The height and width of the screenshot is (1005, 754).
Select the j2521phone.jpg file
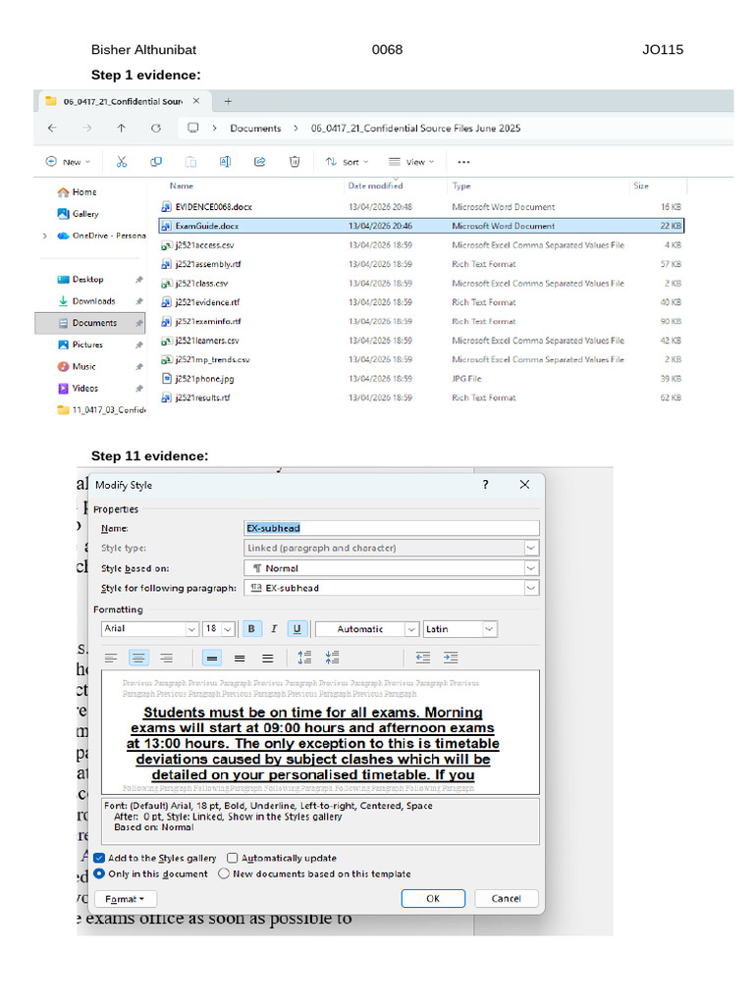pyautogui.click(x=204, y=379)
